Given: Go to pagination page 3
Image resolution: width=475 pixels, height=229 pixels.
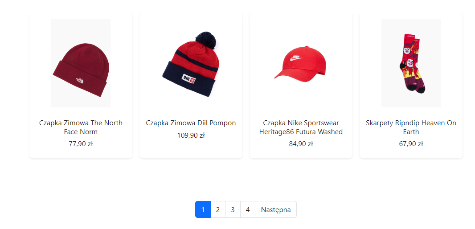Looking at the screenshot, I should point(233,209).
